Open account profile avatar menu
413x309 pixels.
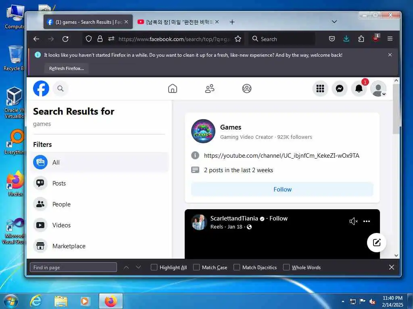[378, 89]
